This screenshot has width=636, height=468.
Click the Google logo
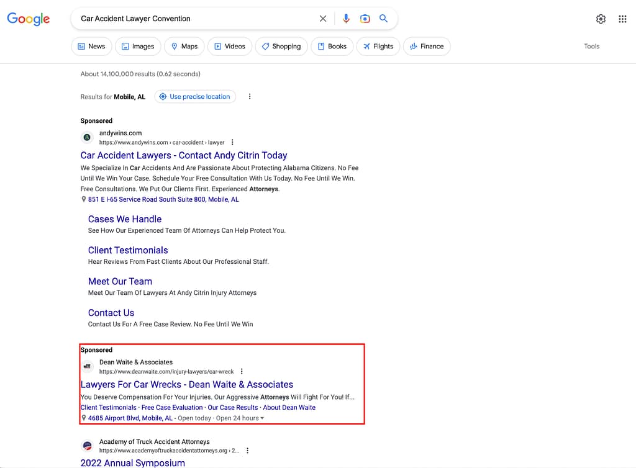click(29, 19)
